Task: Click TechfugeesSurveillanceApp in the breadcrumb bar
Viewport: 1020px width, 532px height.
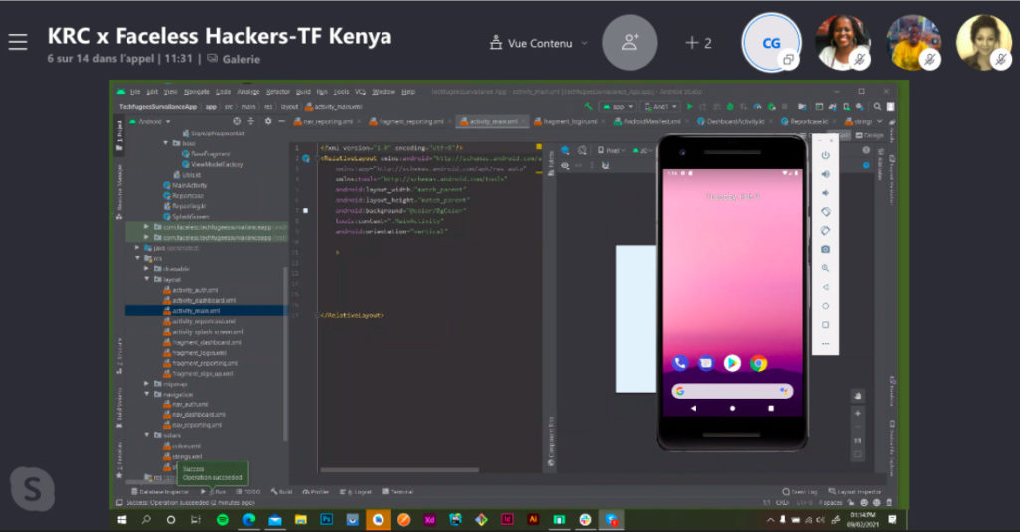Action: [x=157, y=106]
